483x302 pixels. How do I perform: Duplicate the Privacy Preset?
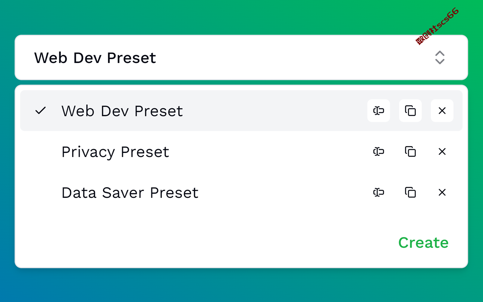pyautogui.click(x=410, y=151)
